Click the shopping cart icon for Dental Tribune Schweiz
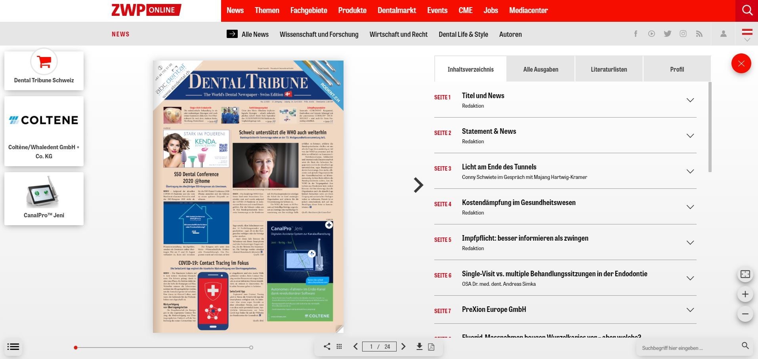The width and height of the screenshot is (758, 359). 44,62
